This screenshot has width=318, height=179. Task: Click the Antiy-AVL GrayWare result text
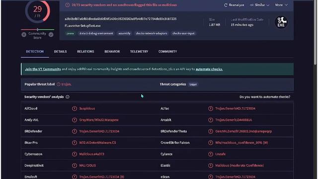pos(99,120)
